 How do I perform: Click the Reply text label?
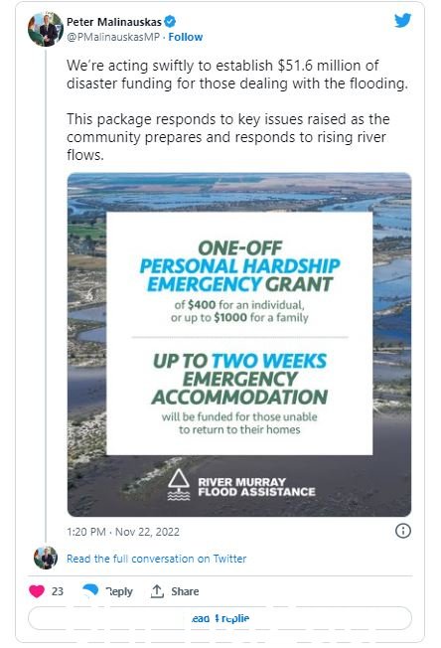[119, 591]
